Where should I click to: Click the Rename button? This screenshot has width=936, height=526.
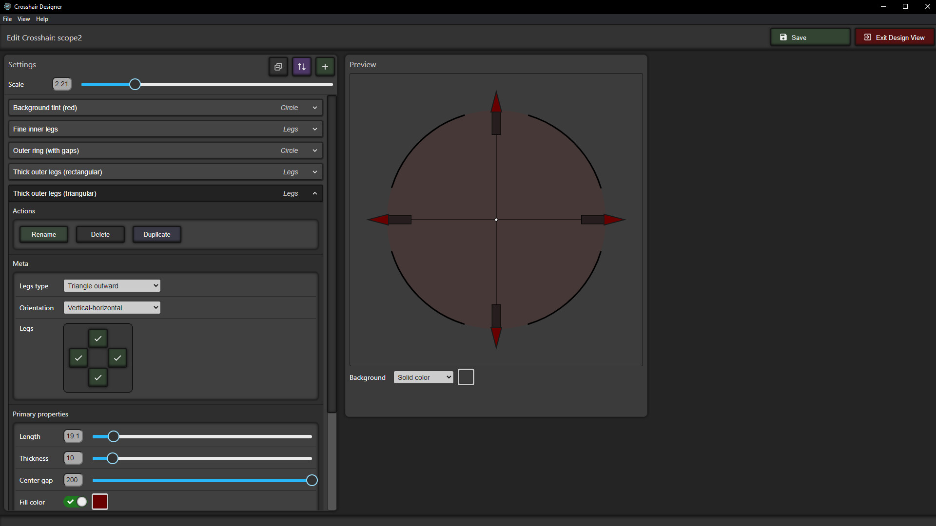coord(43,234)
